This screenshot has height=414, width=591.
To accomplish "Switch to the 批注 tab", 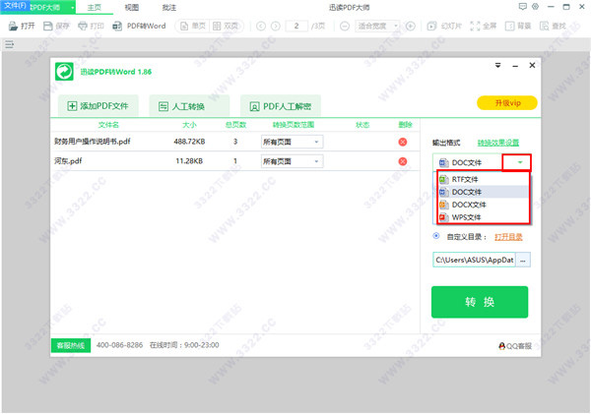I will pyautogui.click(x=169, y=7).
